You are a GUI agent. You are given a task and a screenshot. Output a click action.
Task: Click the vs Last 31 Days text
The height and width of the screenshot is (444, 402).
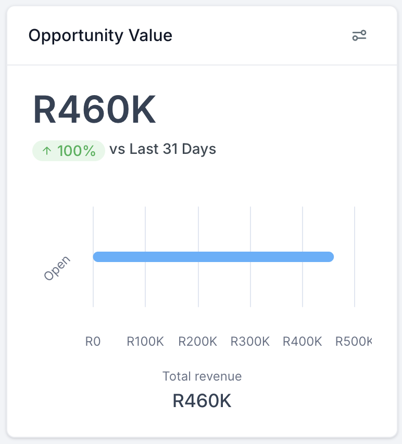point(162,149)
